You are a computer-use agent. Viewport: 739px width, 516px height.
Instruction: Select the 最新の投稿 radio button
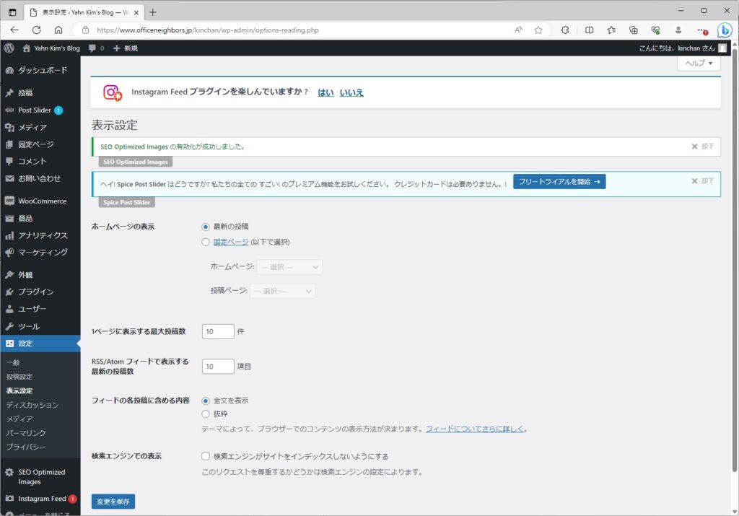click(x=206, y=227)
